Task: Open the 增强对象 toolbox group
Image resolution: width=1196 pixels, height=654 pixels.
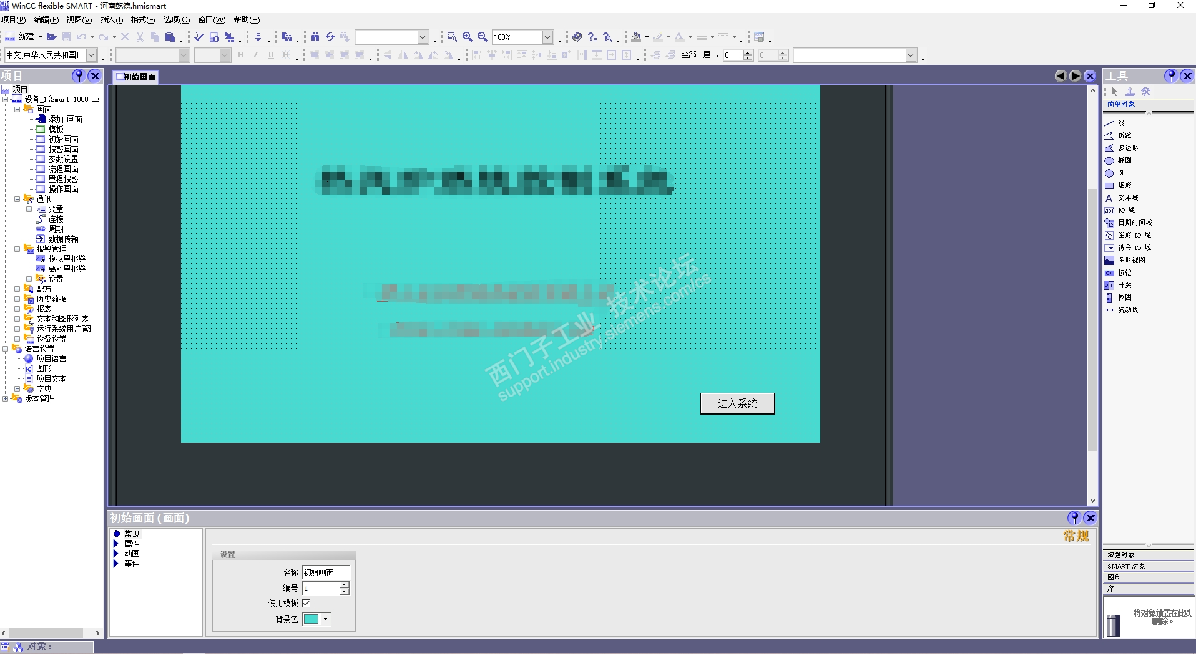Action: (x=1149, y=555)
